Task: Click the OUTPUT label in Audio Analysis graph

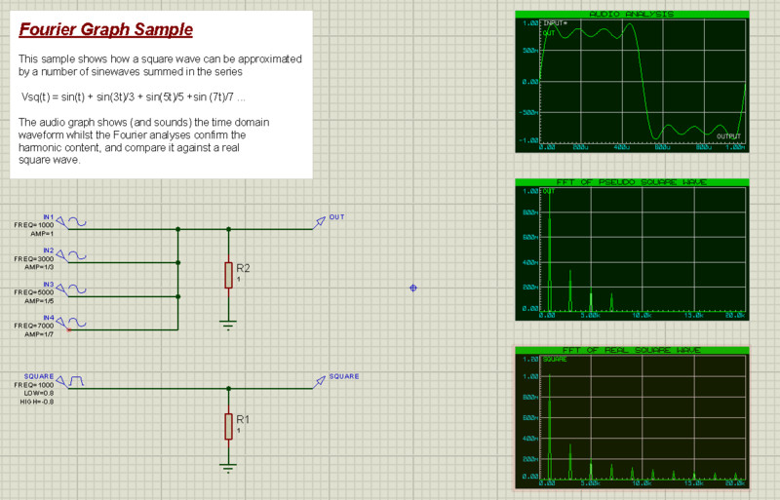Action: coord(728,135)
